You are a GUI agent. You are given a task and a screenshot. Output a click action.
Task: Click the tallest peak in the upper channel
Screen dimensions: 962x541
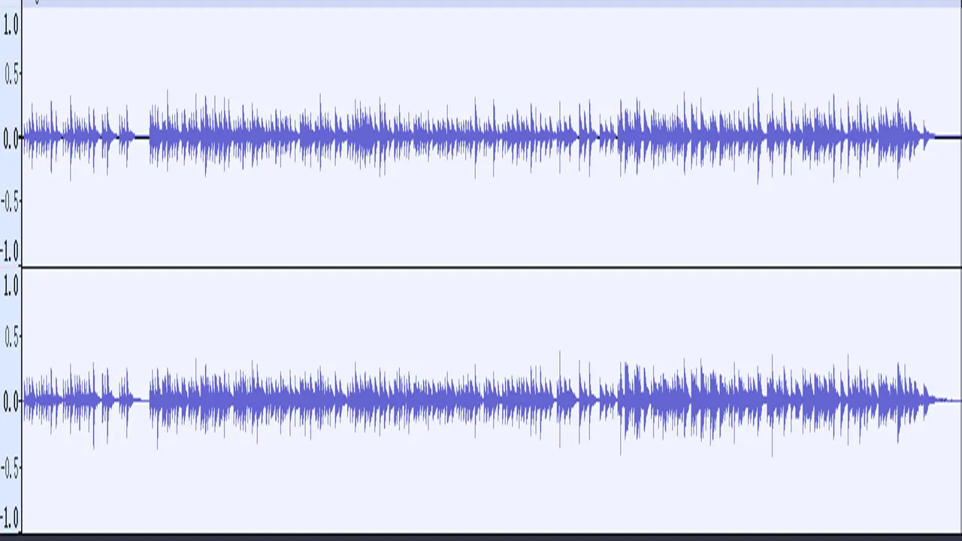(758, 135)
